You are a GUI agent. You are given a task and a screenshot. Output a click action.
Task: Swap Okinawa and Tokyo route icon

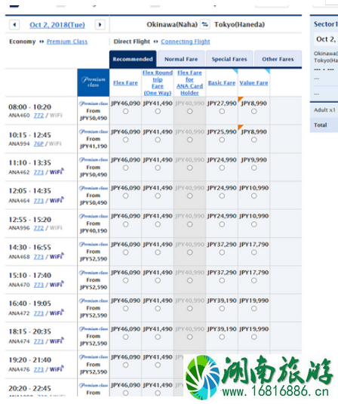pyautogui.click(x=205, y=24)
